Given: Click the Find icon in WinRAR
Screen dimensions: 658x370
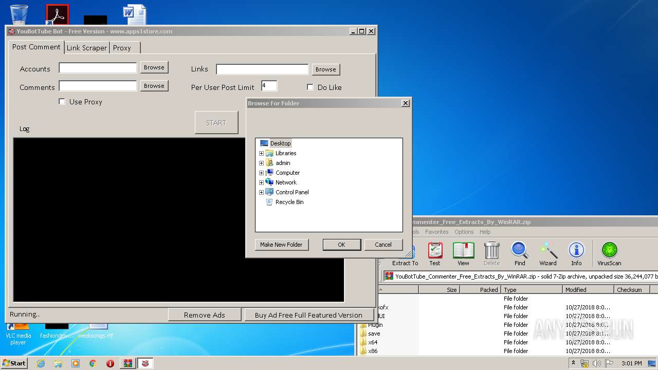Looking at the screenshot, I should click(520, 254).
